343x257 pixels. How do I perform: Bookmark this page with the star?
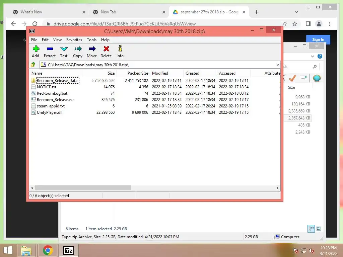295,24
